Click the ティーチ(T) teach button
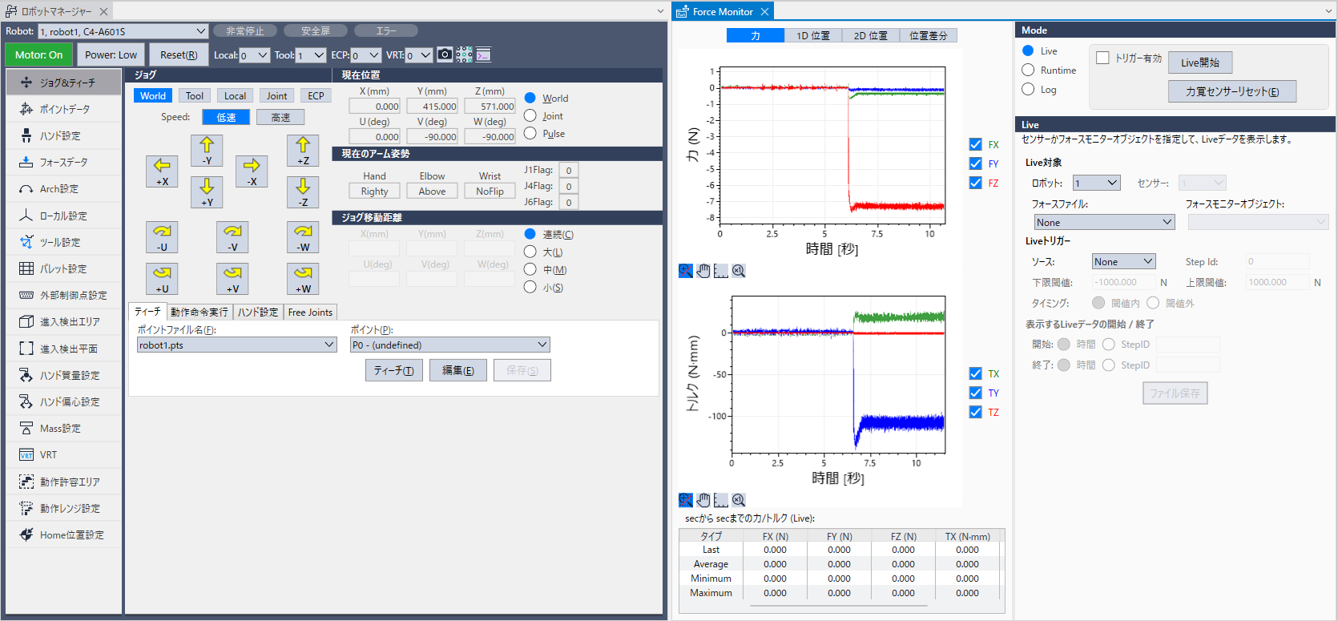Viewport: 1338px width, 621px height. tap(393, 370)
